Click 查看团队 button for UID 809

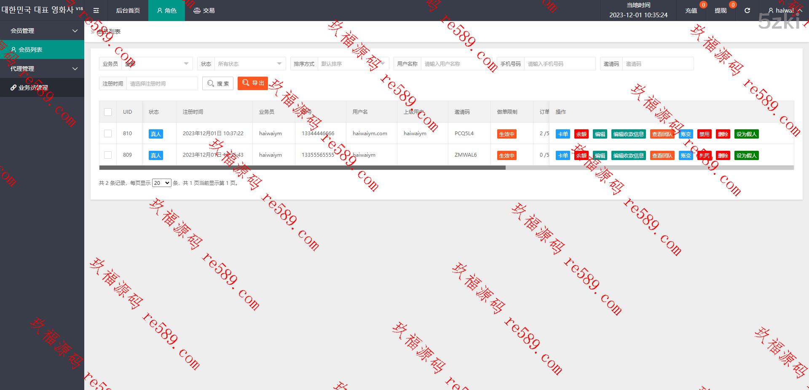(662, 156)
